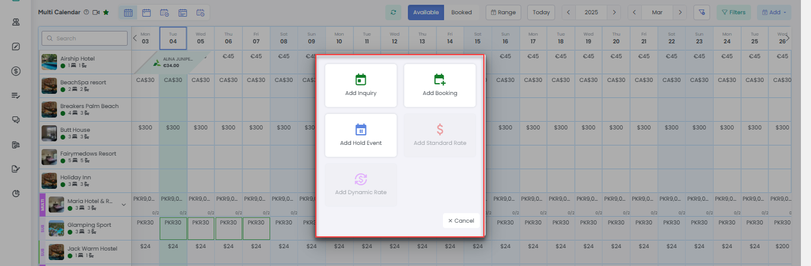811x266 pixels.
Task: Open the Multi Calendar help question icon
Action: [87, 12]
